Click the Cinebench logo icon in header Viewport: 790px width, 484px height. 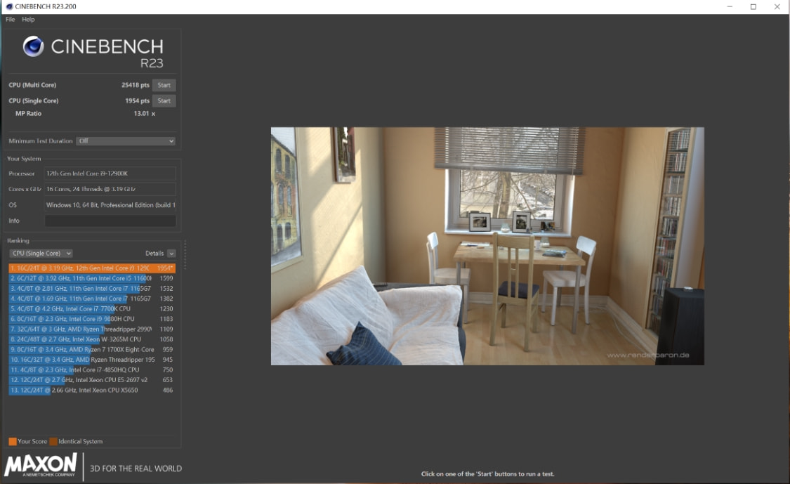[x=33, y=46]
